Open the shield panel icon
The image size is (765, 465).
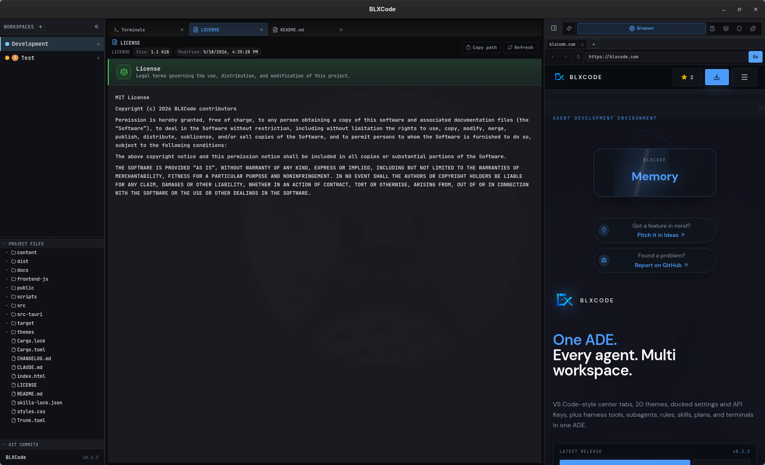click(739, 29)
